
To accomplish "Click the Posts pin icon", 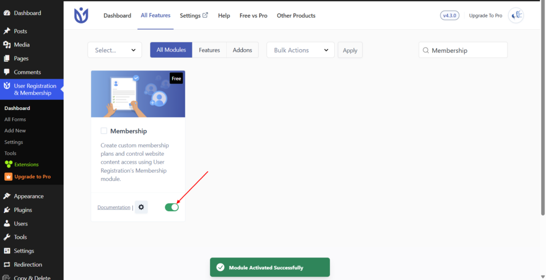I will 6,31.
